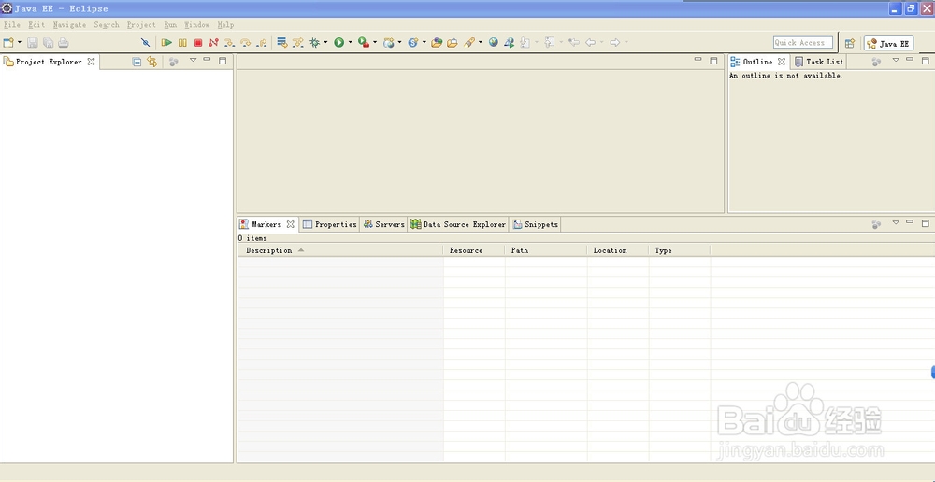Toggle Skip All Breakpoints
935x482 pixels.
coord(146,42)
